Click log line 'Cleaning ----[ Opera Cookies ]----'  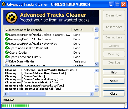[27, 76]
